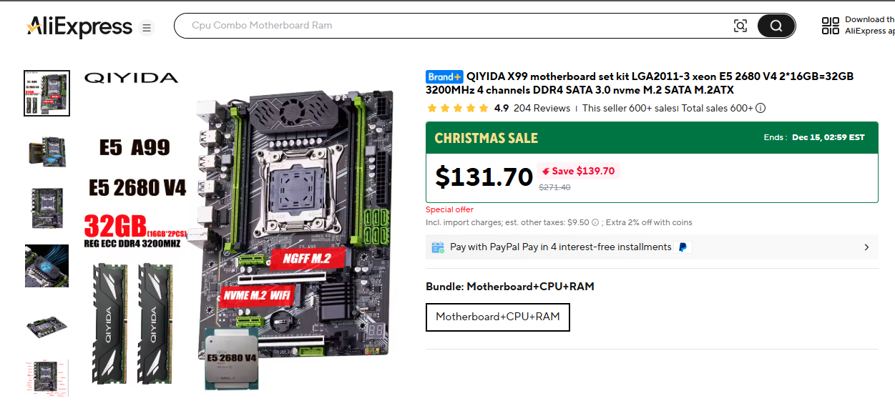This screenshot has width=895, height=411.
Task: Open the categories hamburger menu beside the logo
Action: click(147, 28)
